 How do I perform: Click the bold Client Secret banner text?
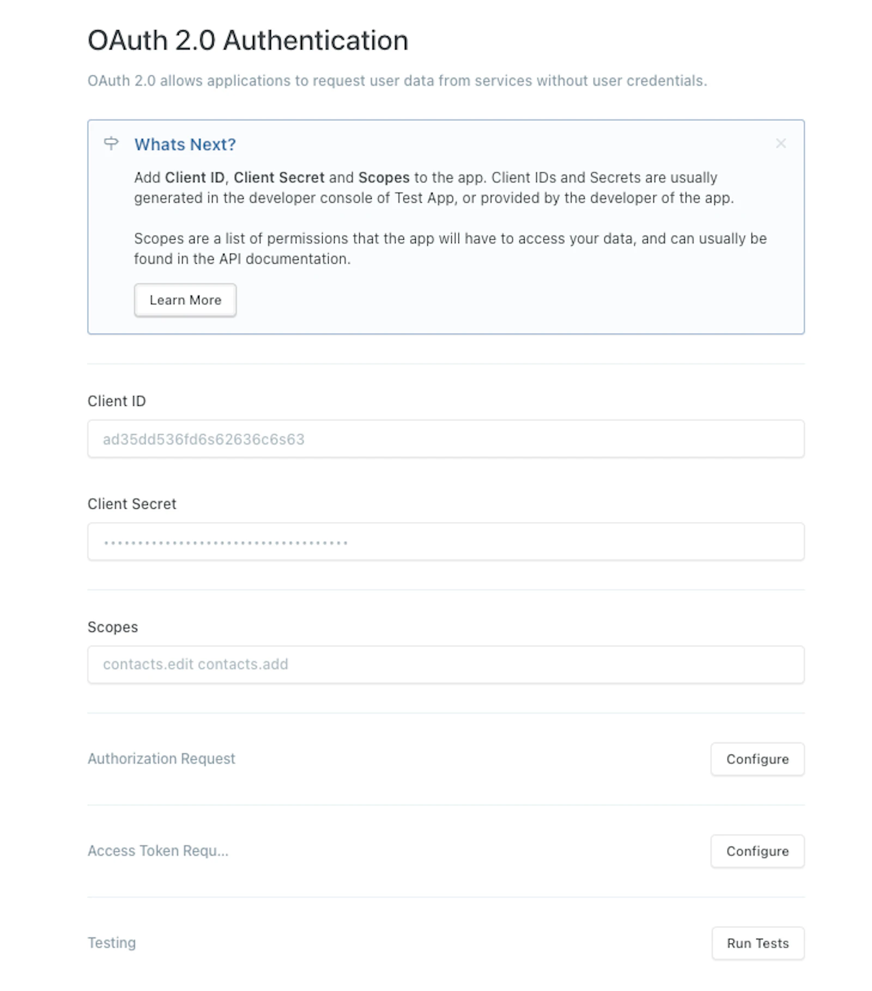click(x=279, y=178)
